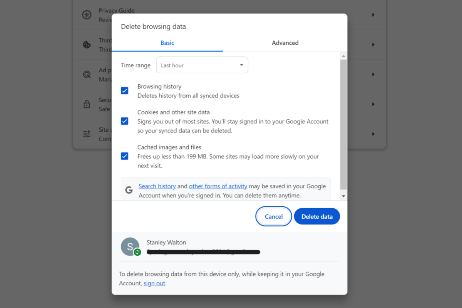The width and height of the screenshot is (462, 308).
Task: Disable Cookies and other site data
Action: point(124,121)
